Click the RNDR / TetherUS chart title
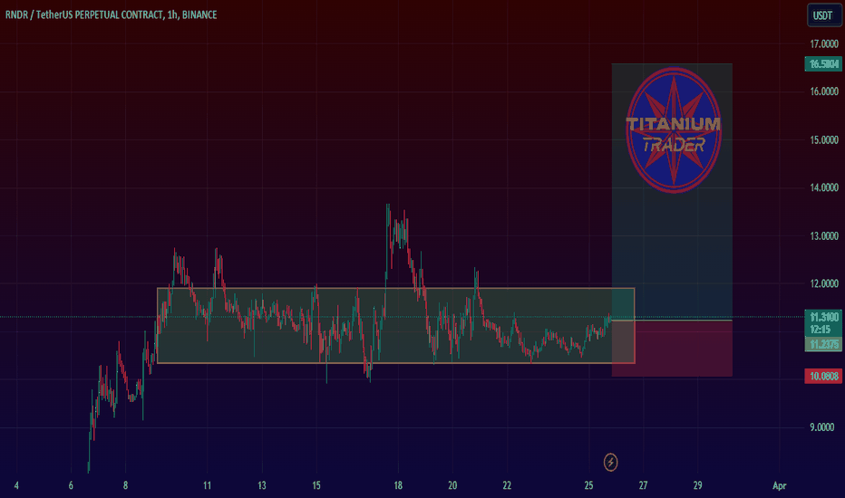The width and height of the screenshot is (845, 498). 111,14
